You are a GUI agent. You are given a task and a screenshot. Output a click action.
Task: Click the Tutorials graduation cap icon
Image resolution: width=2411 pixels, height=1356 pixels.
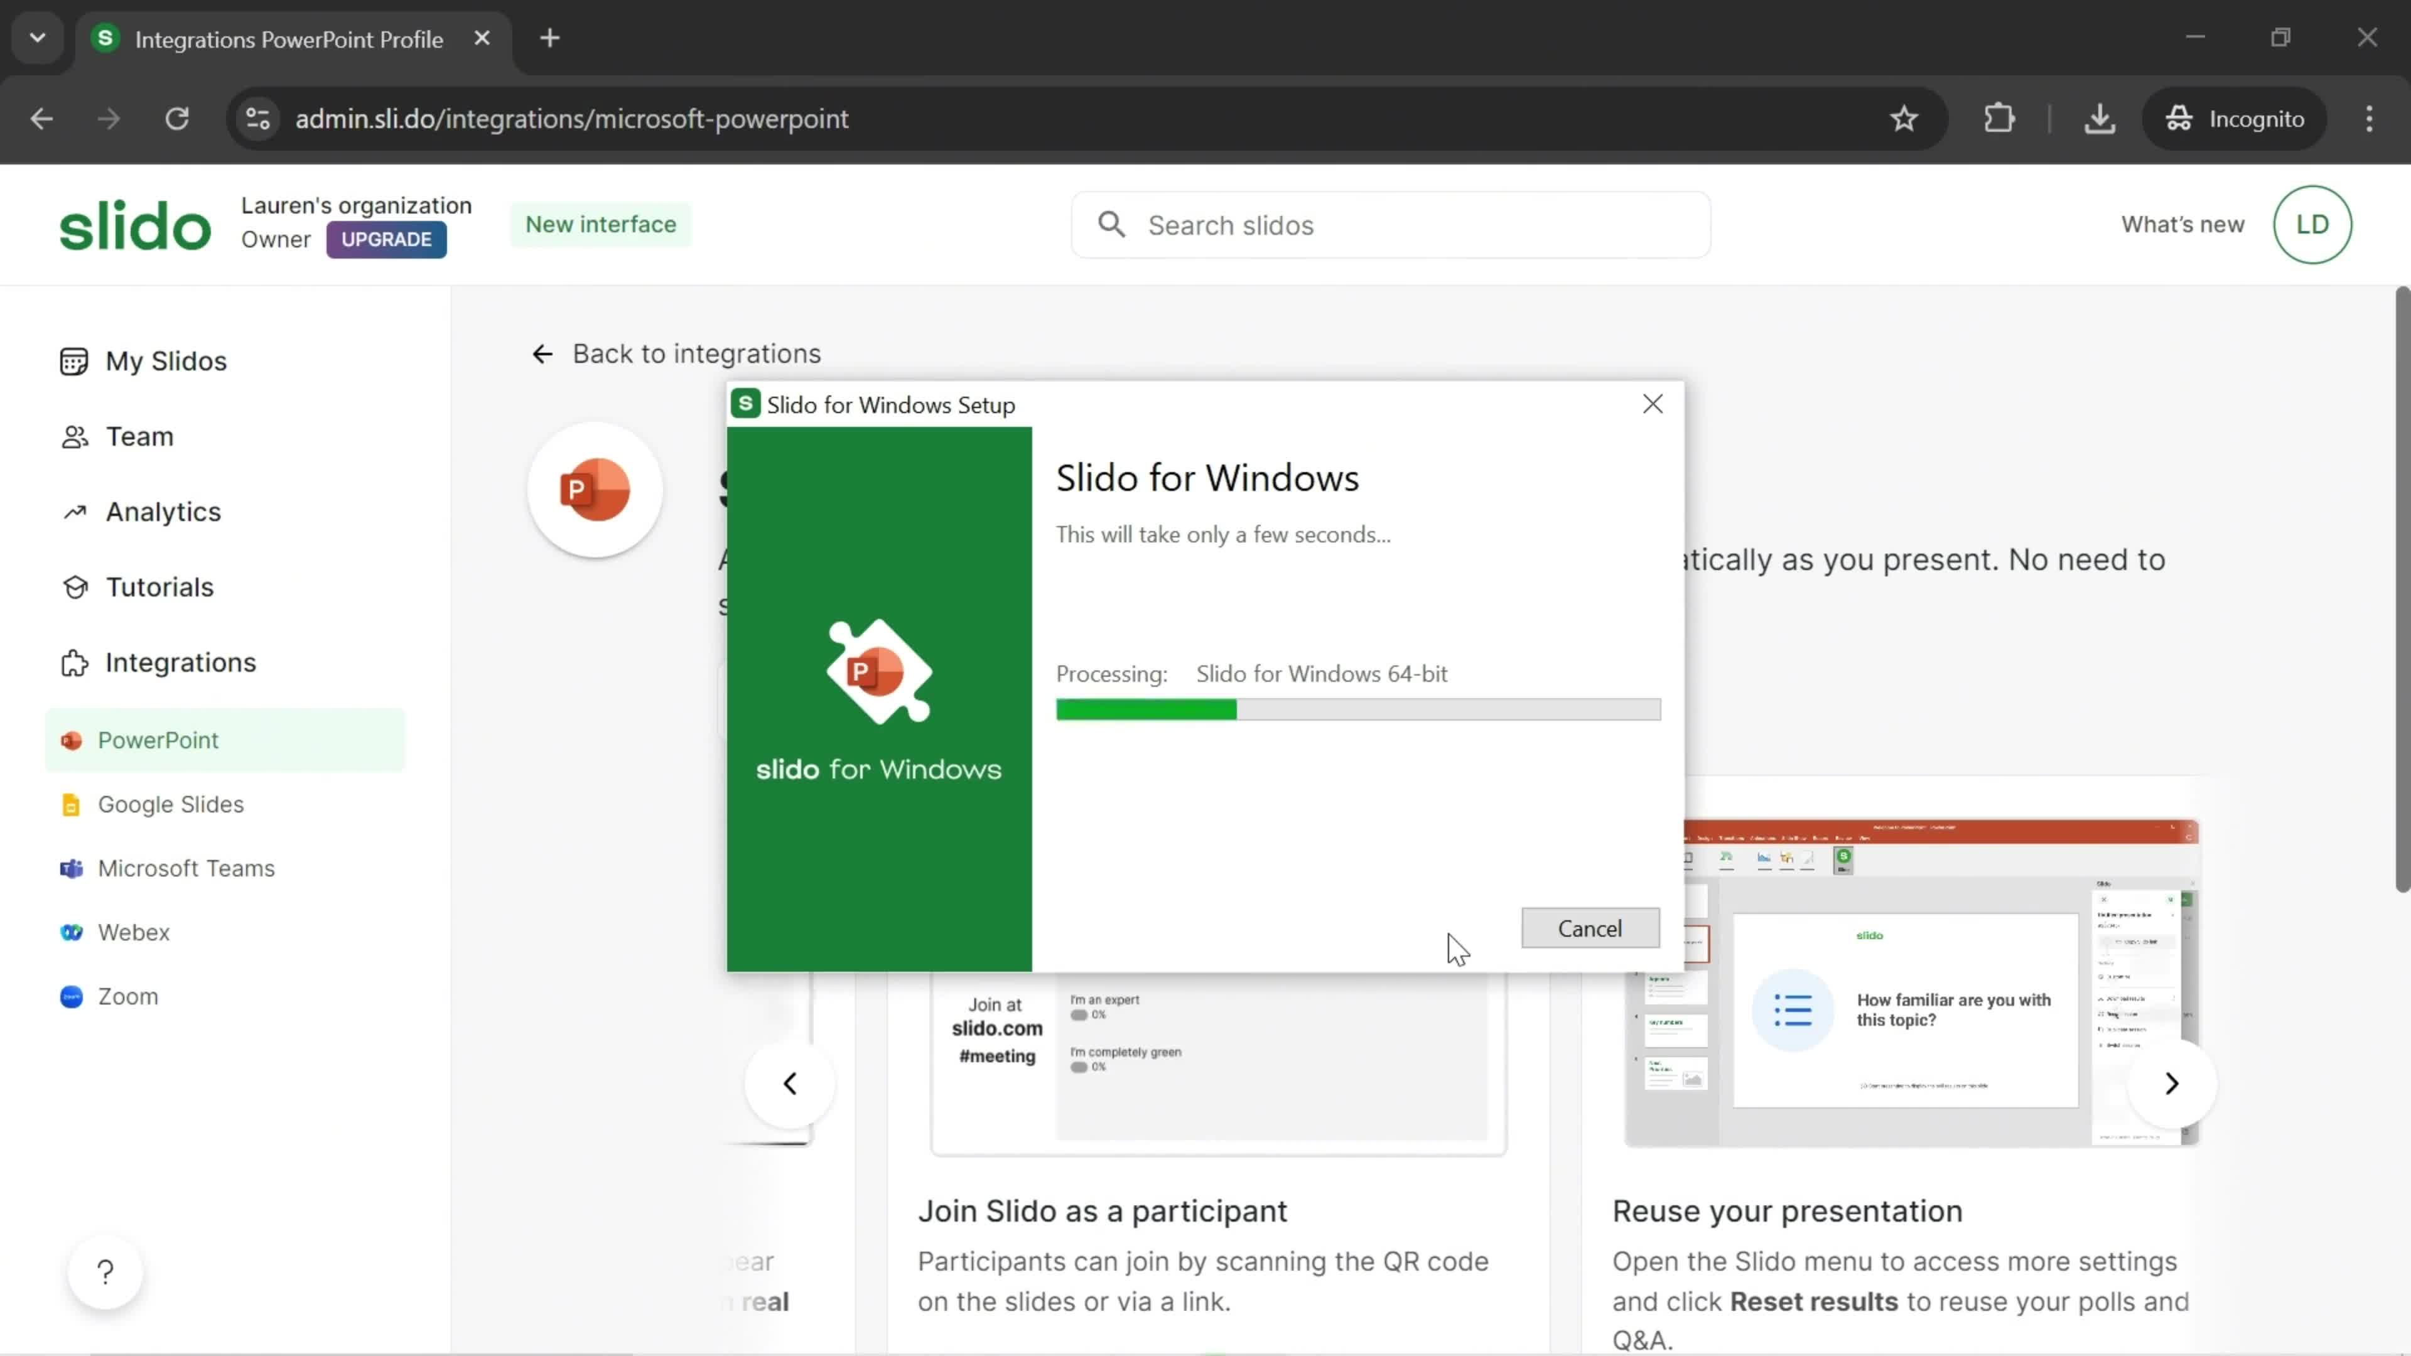75,587
